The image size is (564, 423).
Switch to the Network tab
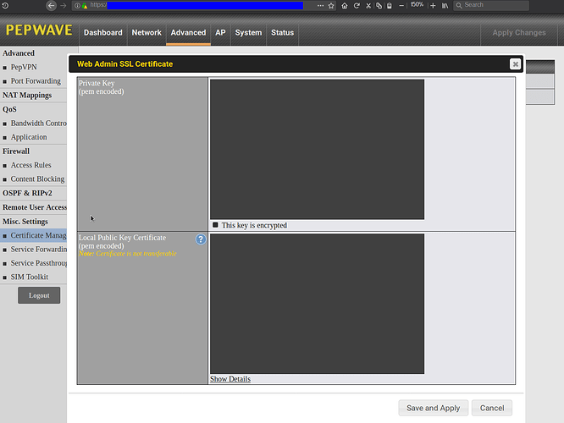(147, 33)
